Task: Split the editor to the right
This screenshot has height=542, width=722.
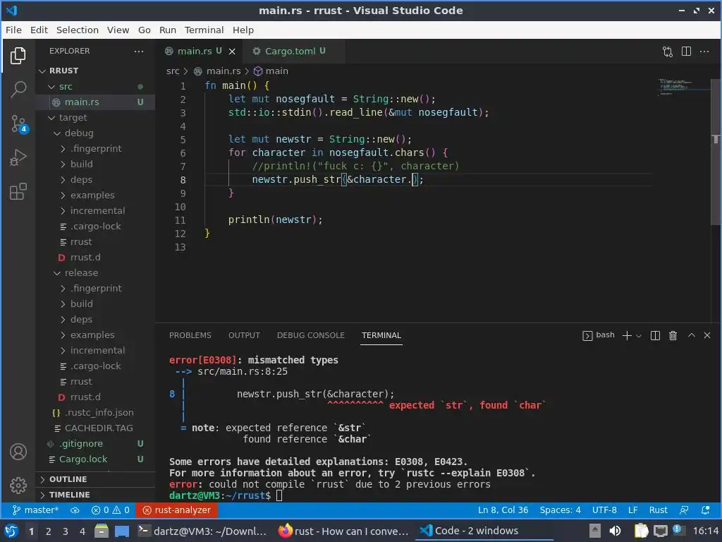Action: [x=686, y=51]
